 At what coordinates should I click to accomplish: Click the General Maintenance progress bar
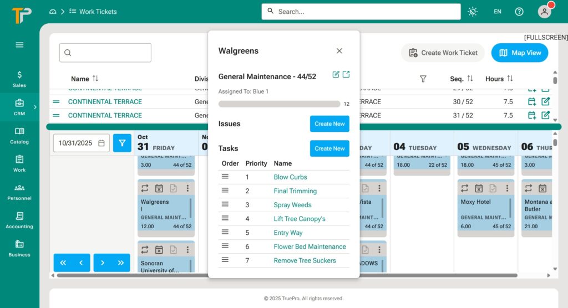pos(279,104)
